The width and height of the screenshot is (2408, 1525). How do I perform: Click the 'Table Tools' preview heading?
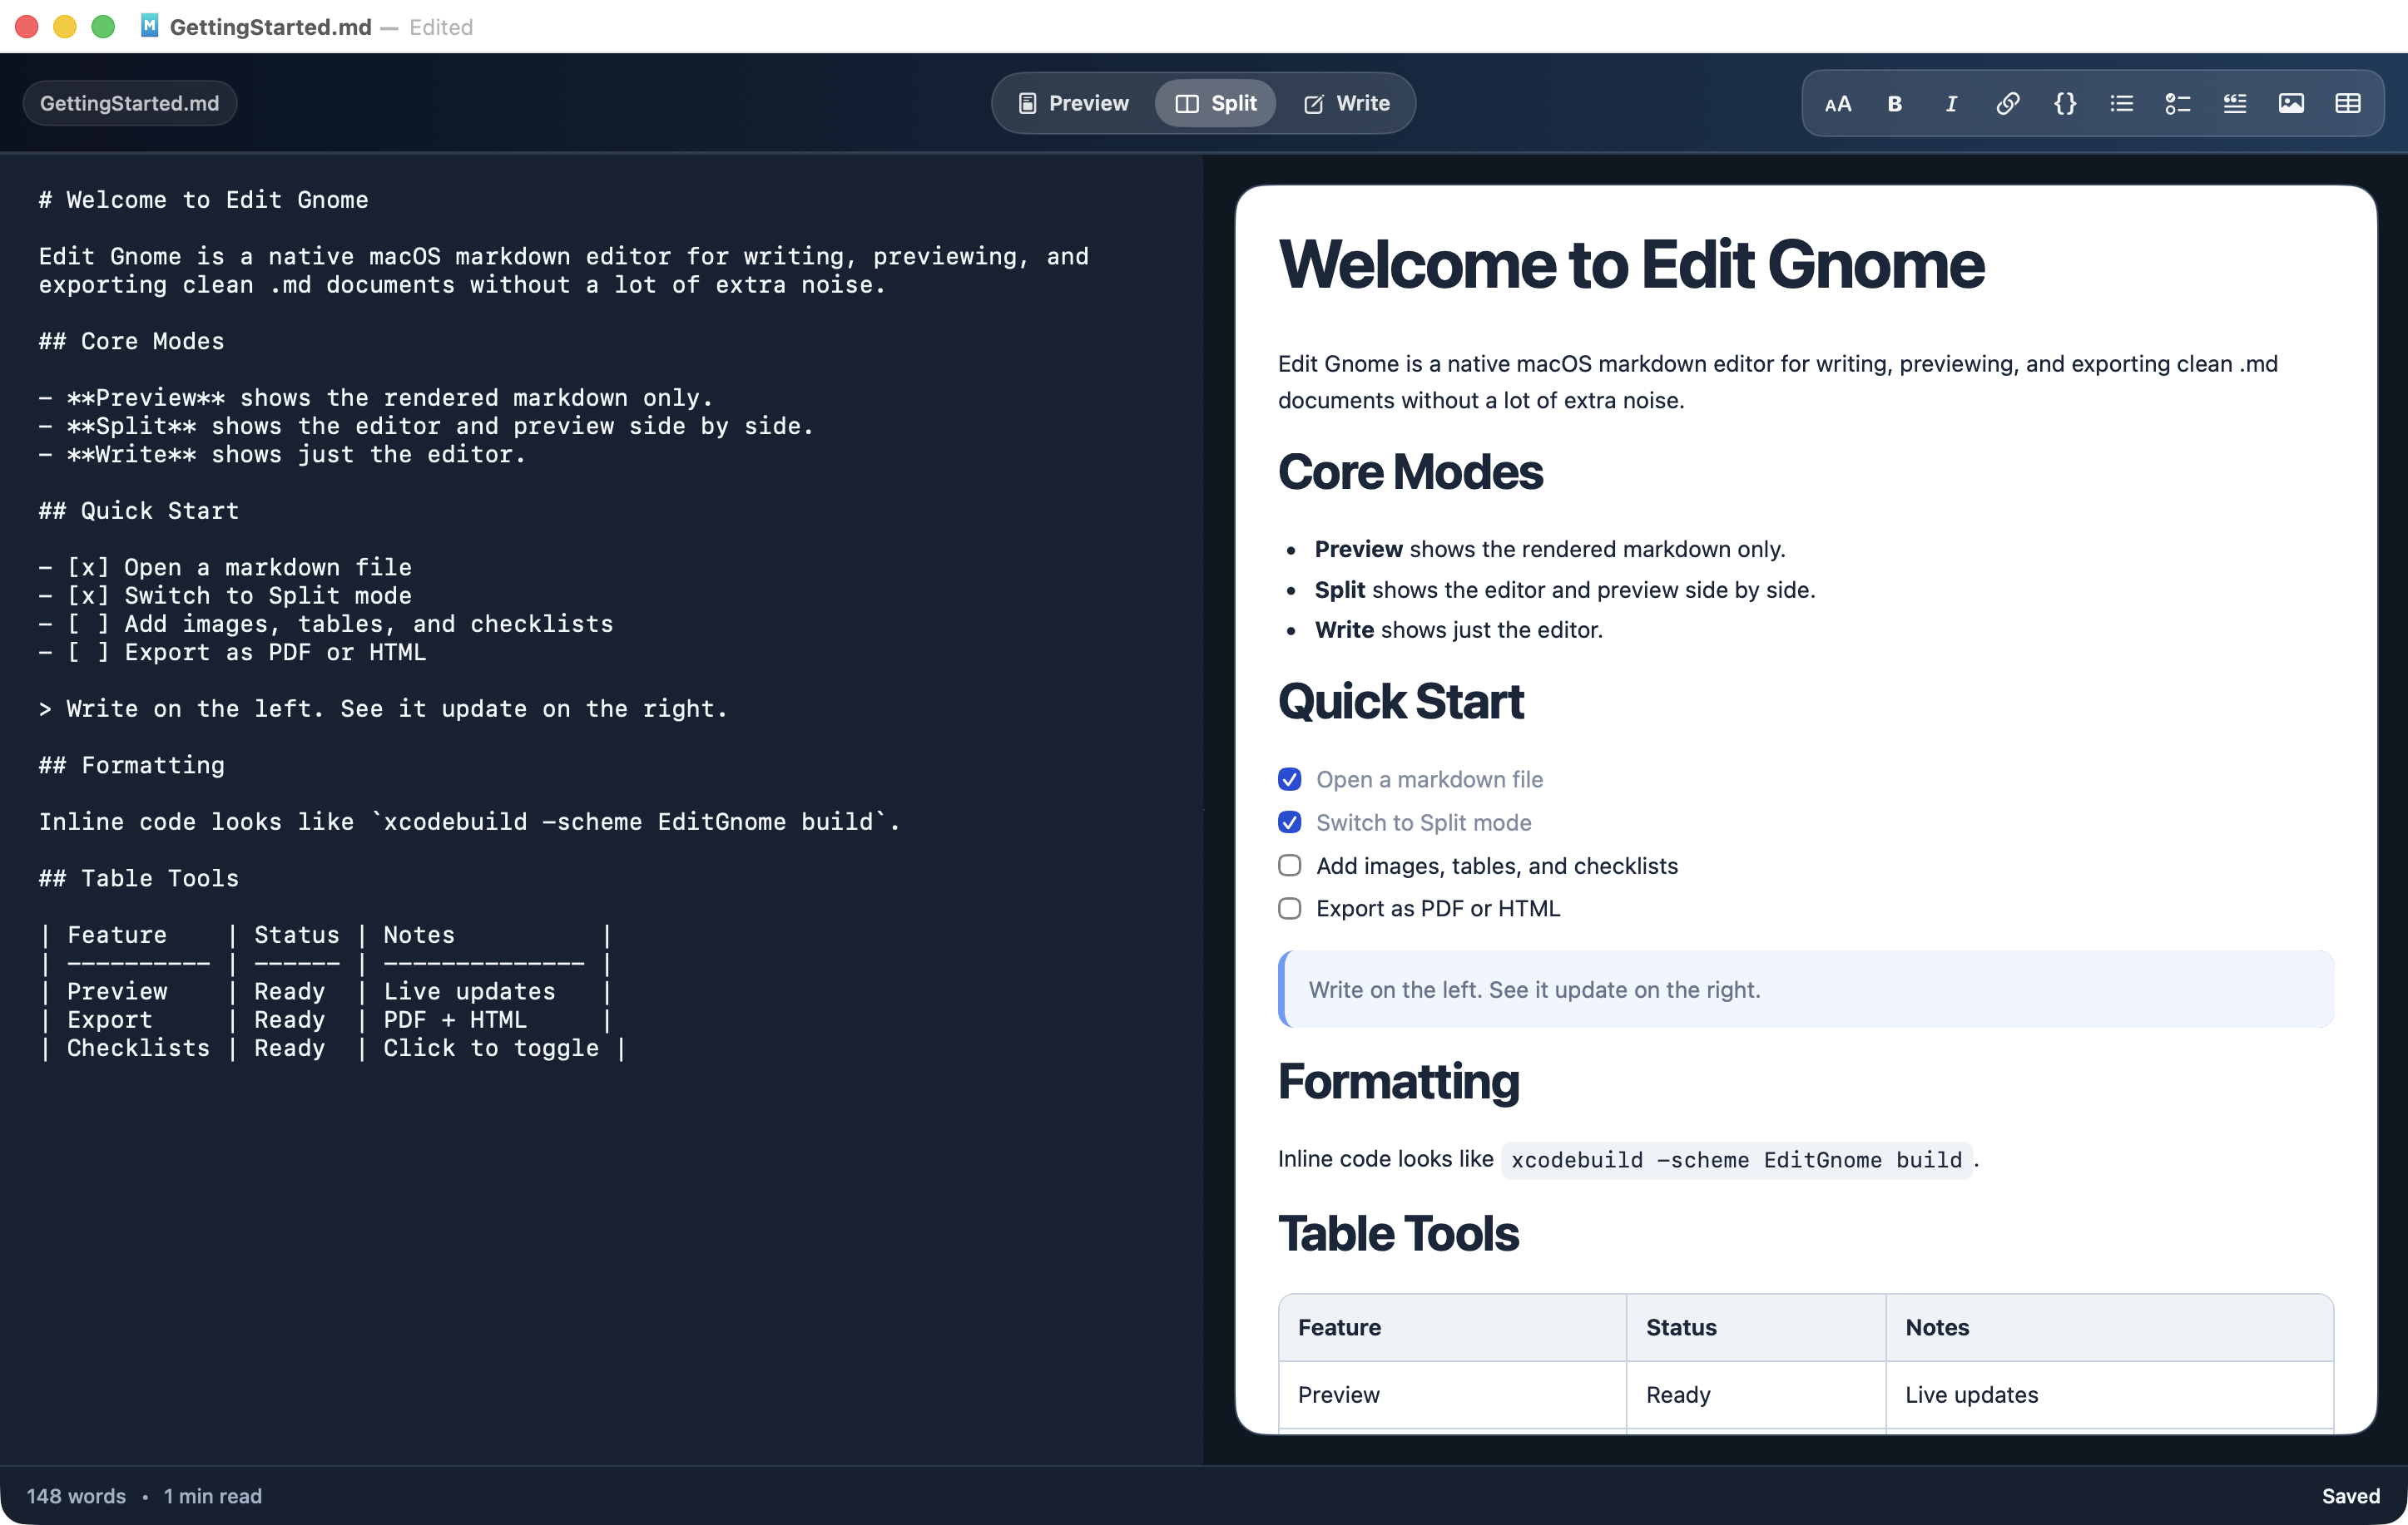click(x=1398, y=1233)
